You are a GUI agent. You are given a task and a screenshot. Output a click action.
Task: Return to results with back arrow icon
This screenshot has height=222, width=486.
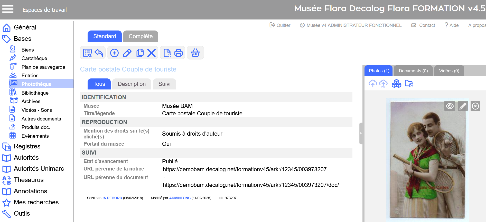(99, 53)
